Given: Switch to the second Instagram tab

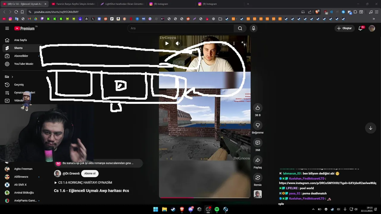Looking at the screenshot, I should pyautogui.click(x=220, y=4).
